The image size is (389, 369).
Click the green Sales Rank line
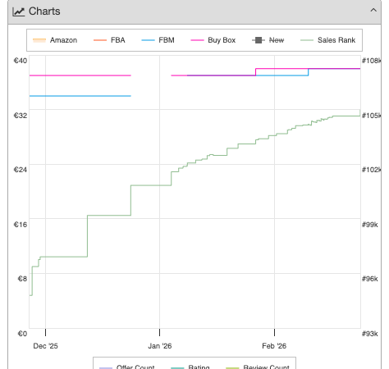click(150, 185)
